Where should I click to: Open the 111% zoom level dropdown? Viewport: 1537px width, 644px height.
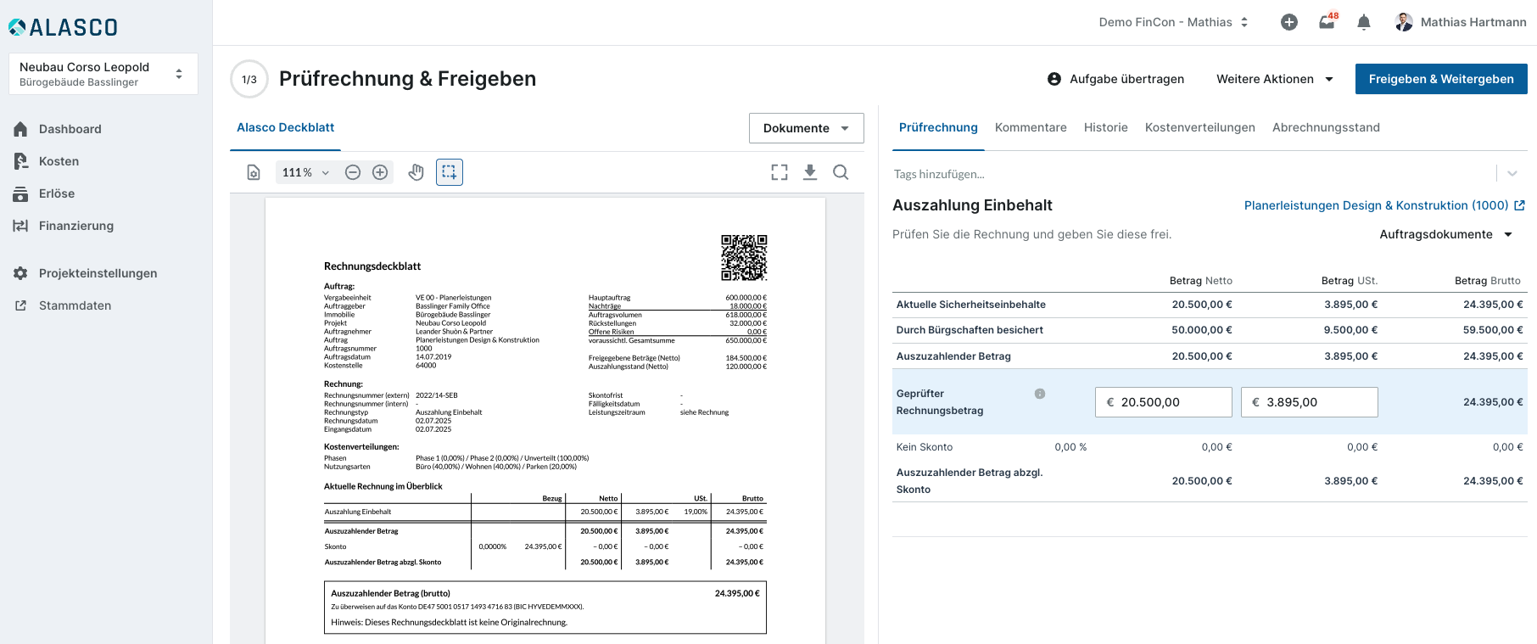(305, 172)
